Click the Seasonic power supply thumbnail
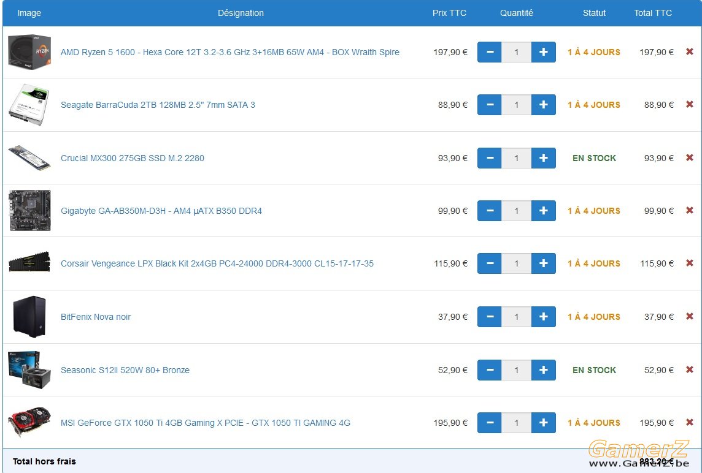The height and width of the screenshot is (473, 702). [29, 369]
